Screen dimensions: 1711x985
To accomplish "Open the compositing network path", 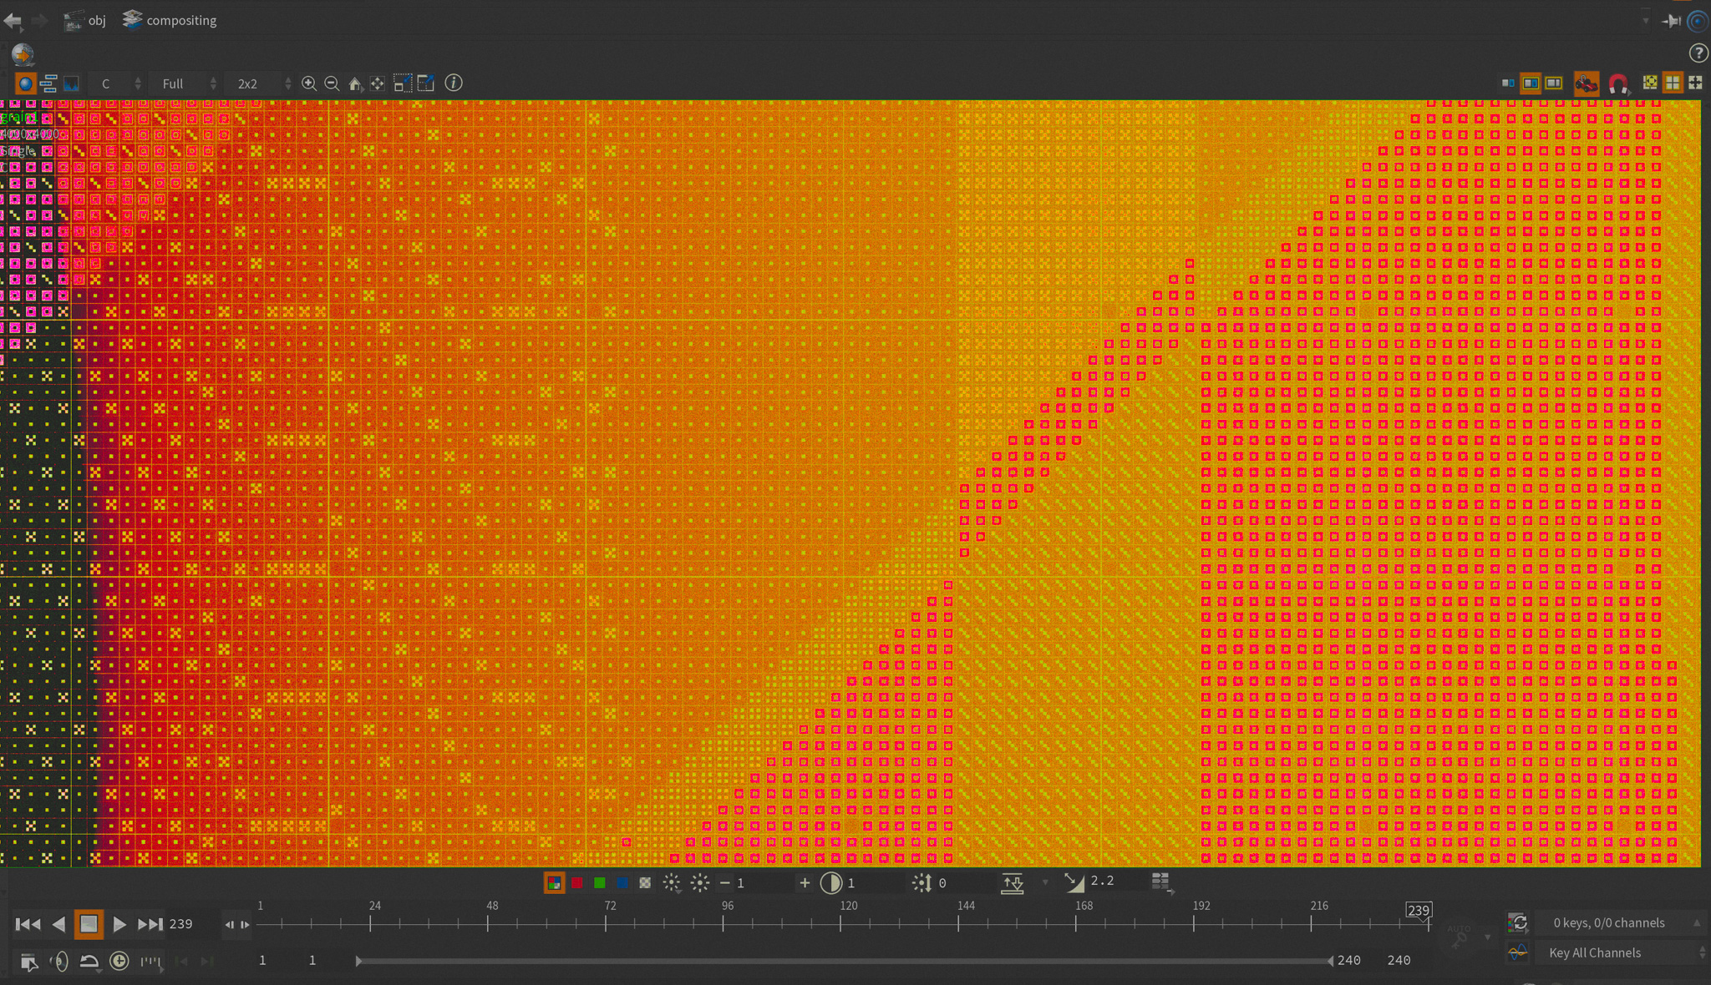I will [170, 20].
